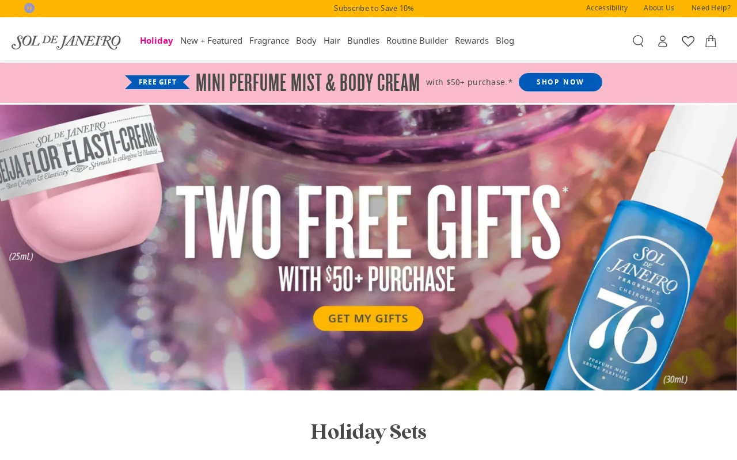Expand the Fragrance menu
Viewport: 737px width, 460px height.
tap(269, 40)
